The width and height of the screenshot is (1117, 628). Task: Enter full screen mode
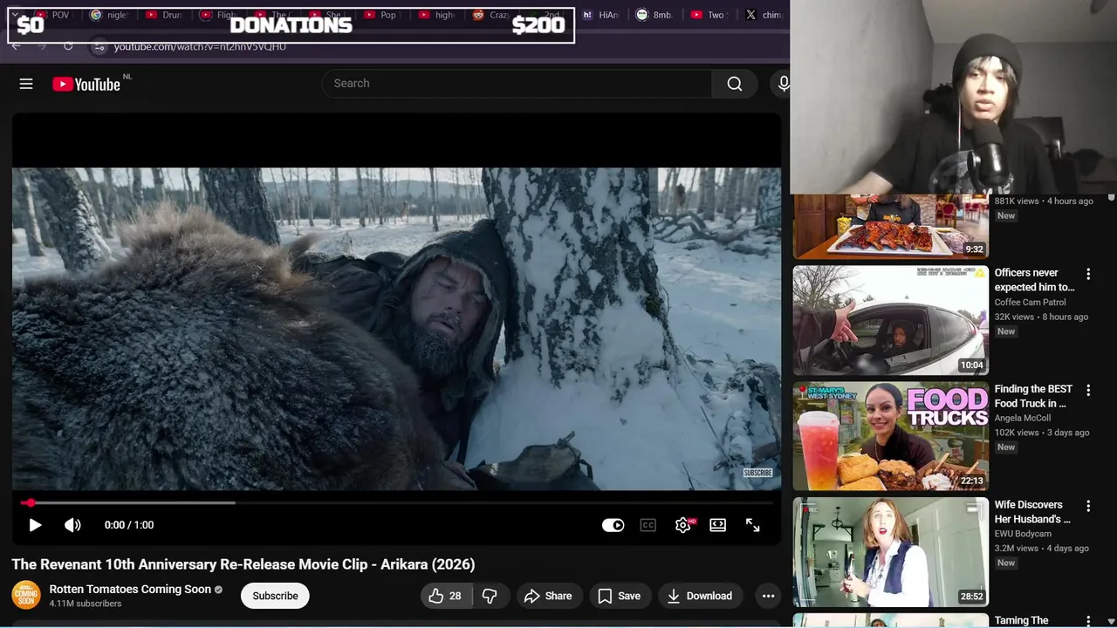(x=752, y=525)
